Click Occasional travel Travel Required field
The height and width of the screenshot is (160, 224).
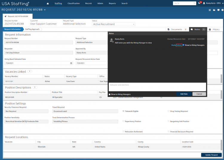point(85,111)
